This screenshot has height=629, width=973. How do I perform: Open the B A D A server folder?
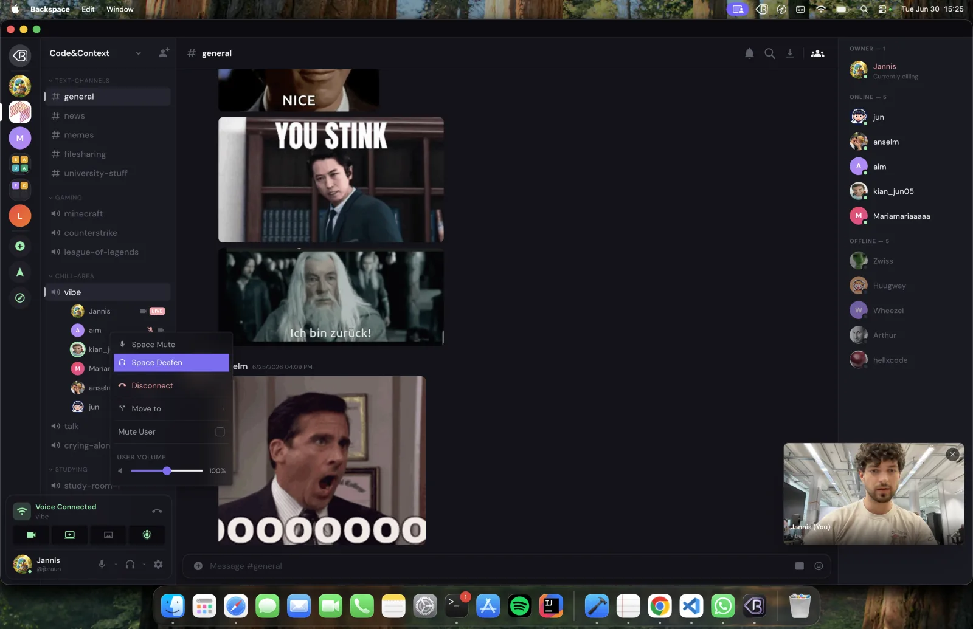(x=20, y=164)
